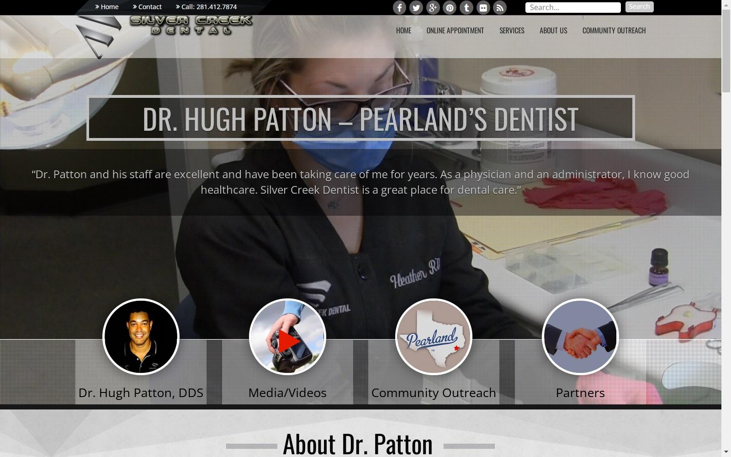The image size is (731, 457).
Task: Open the COMMUNITY OUTREACH menu item
Action: (614, 30)
